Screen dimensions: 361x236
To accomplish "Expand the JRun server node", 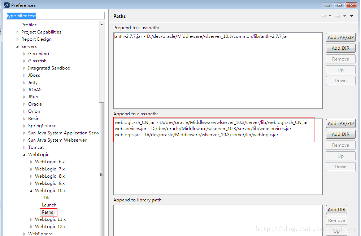I will tap(25, 97).
